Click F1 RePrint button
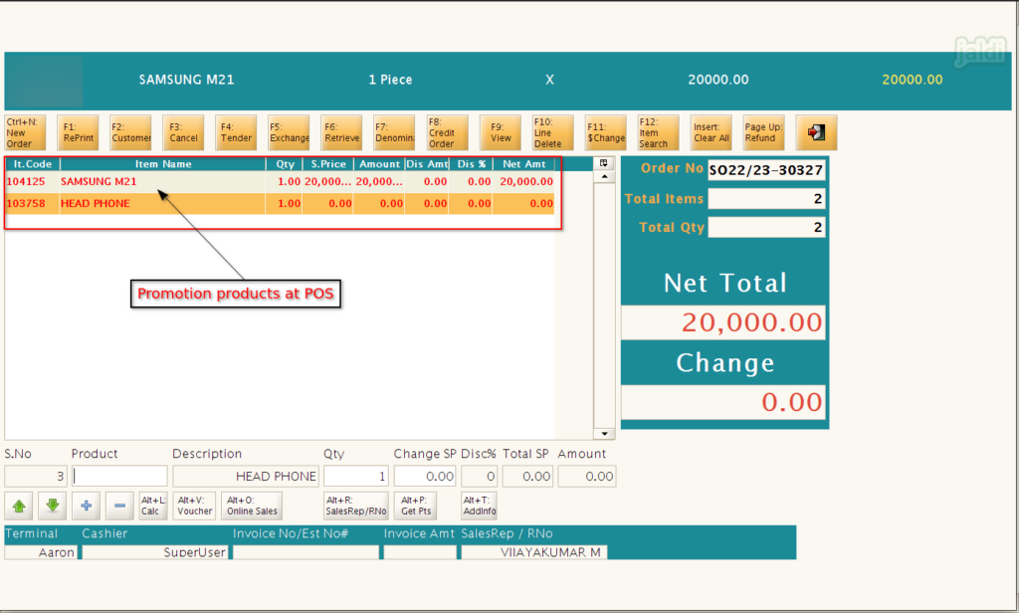The width and height of the screenshot is (1019, 613). tap(78, 132)
